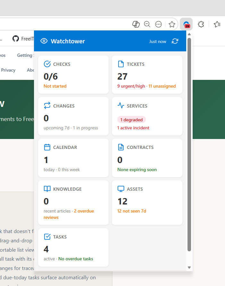Open the Checks 0/6 card
The width and height of the screenshot is (225, 286).
[x=73, y=74]
